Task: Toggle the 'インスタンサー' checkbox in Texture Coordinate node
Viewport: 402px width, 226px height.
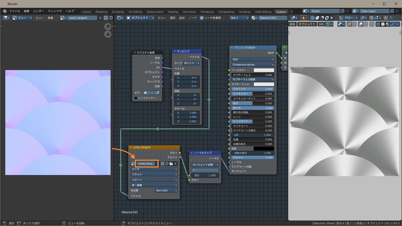Action: coord(136,98)
